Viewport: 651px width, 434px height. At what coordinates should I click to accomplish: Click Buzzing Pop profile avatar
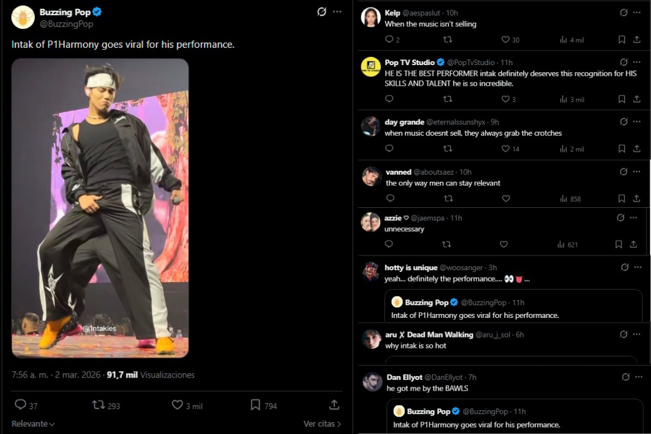tap(23, 18)
